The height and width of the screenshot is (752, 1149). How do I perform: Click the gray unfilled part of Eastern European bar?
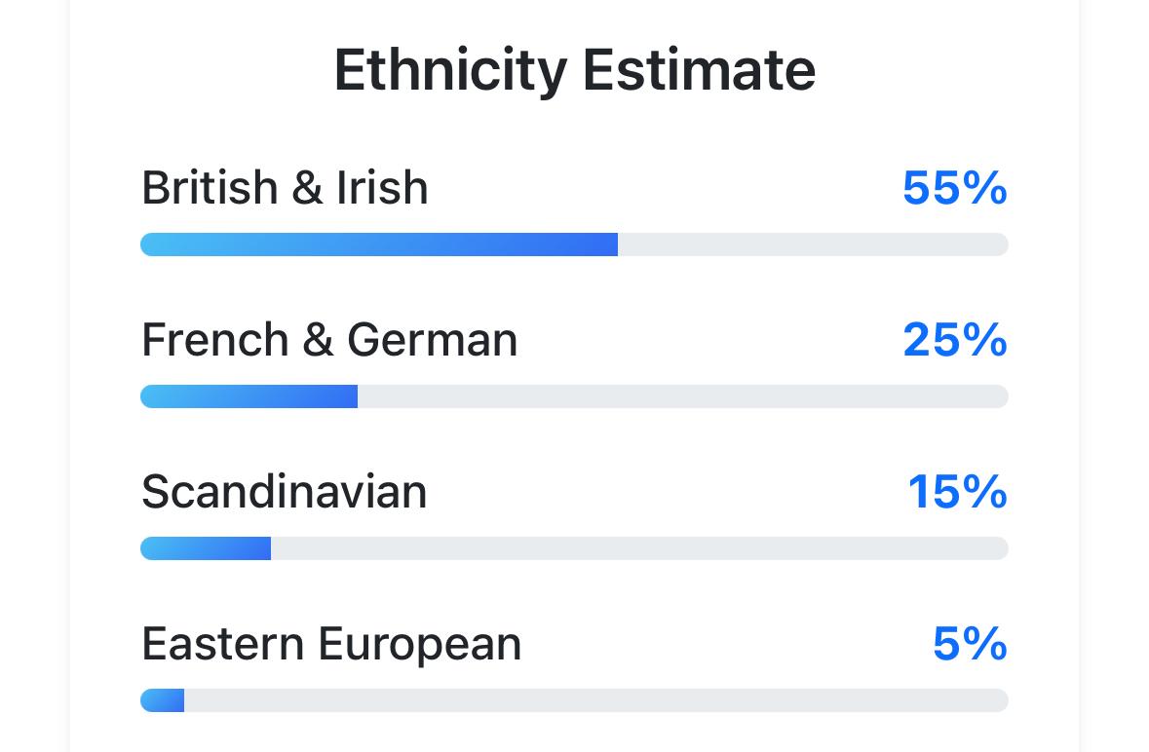pos(595,700)
